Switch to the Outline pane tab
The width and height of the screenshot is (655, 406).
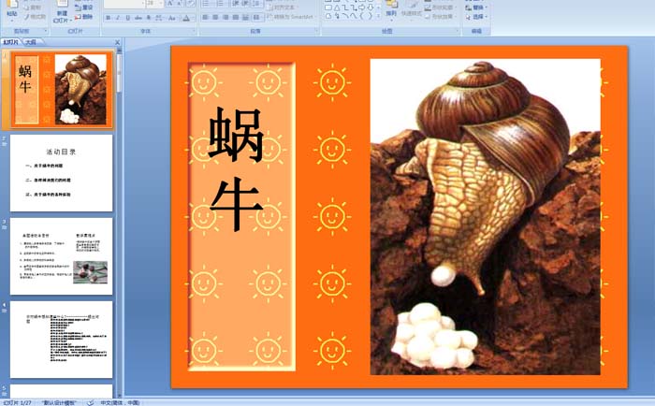pos(30,42)
